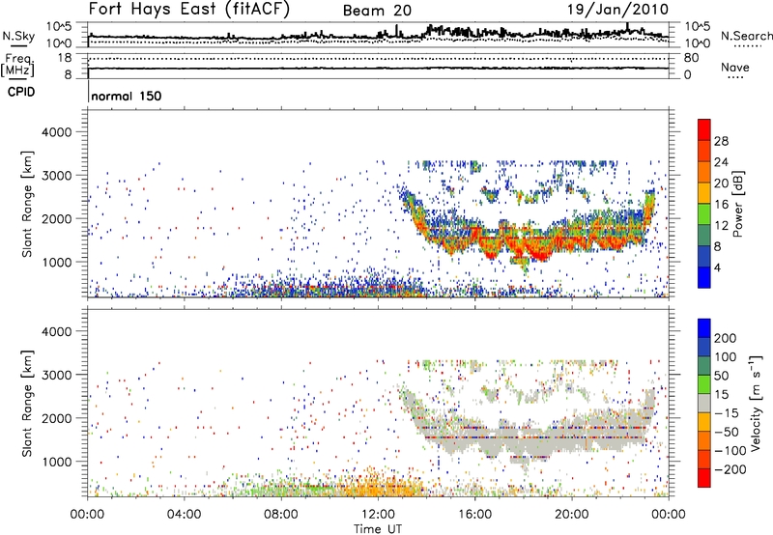Click the '16:00' time axis tick label
Image resolution: width=773 pixels, height=535 pixels.
(474, 515)
